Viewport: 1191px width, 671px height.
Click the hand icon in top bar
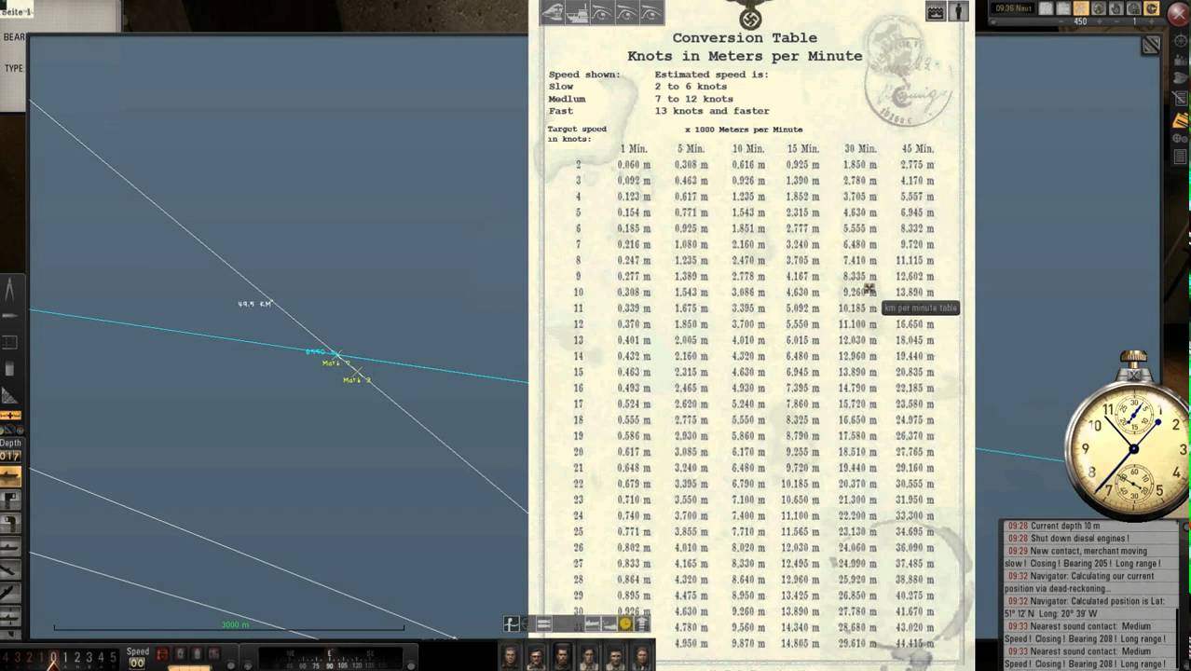[x=1117, y=8]
